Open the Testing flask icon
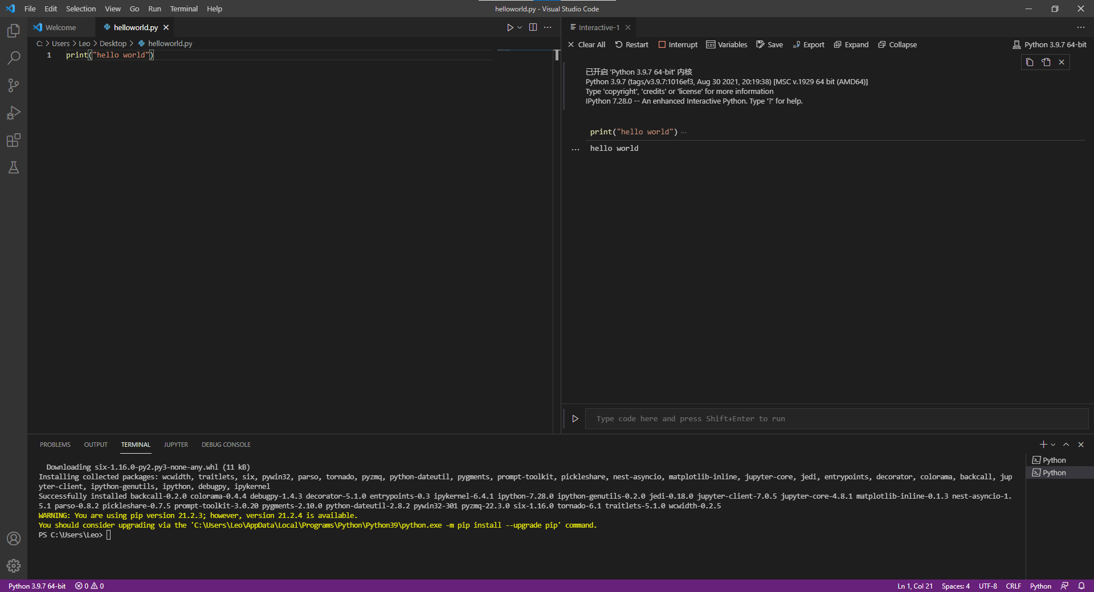This screenshot has width=1094, height=592. (x=14, y=167)
